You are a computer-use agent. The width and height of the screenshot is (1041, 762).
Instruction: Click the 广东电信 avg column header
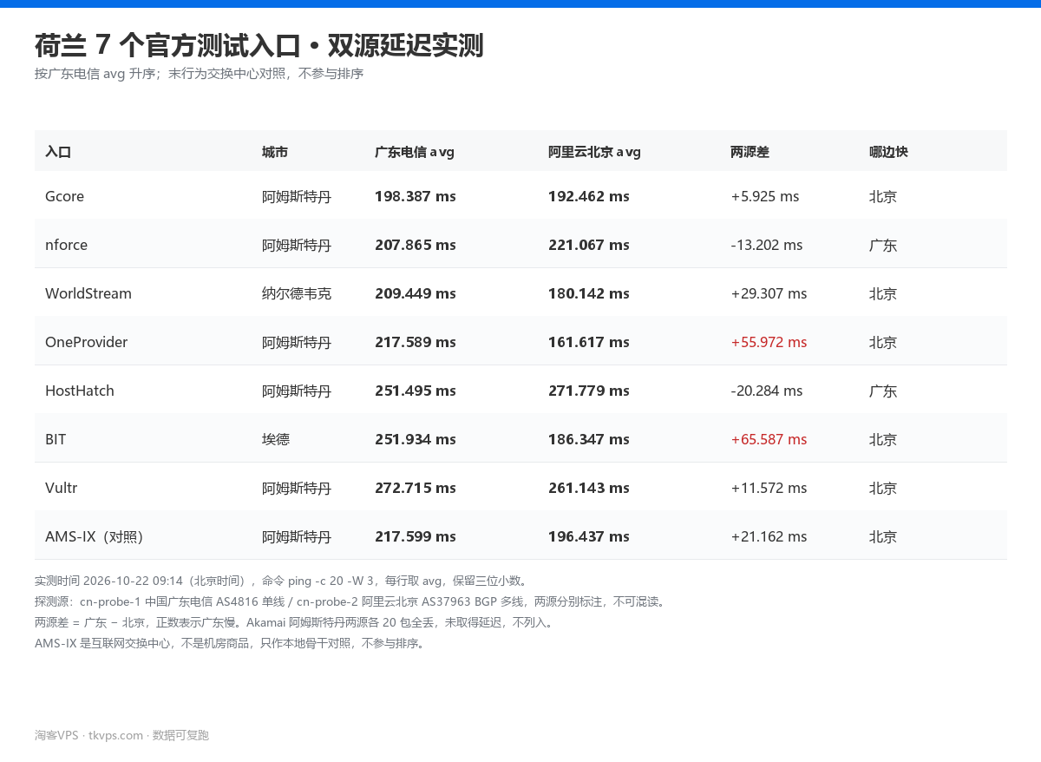(415, 152)
